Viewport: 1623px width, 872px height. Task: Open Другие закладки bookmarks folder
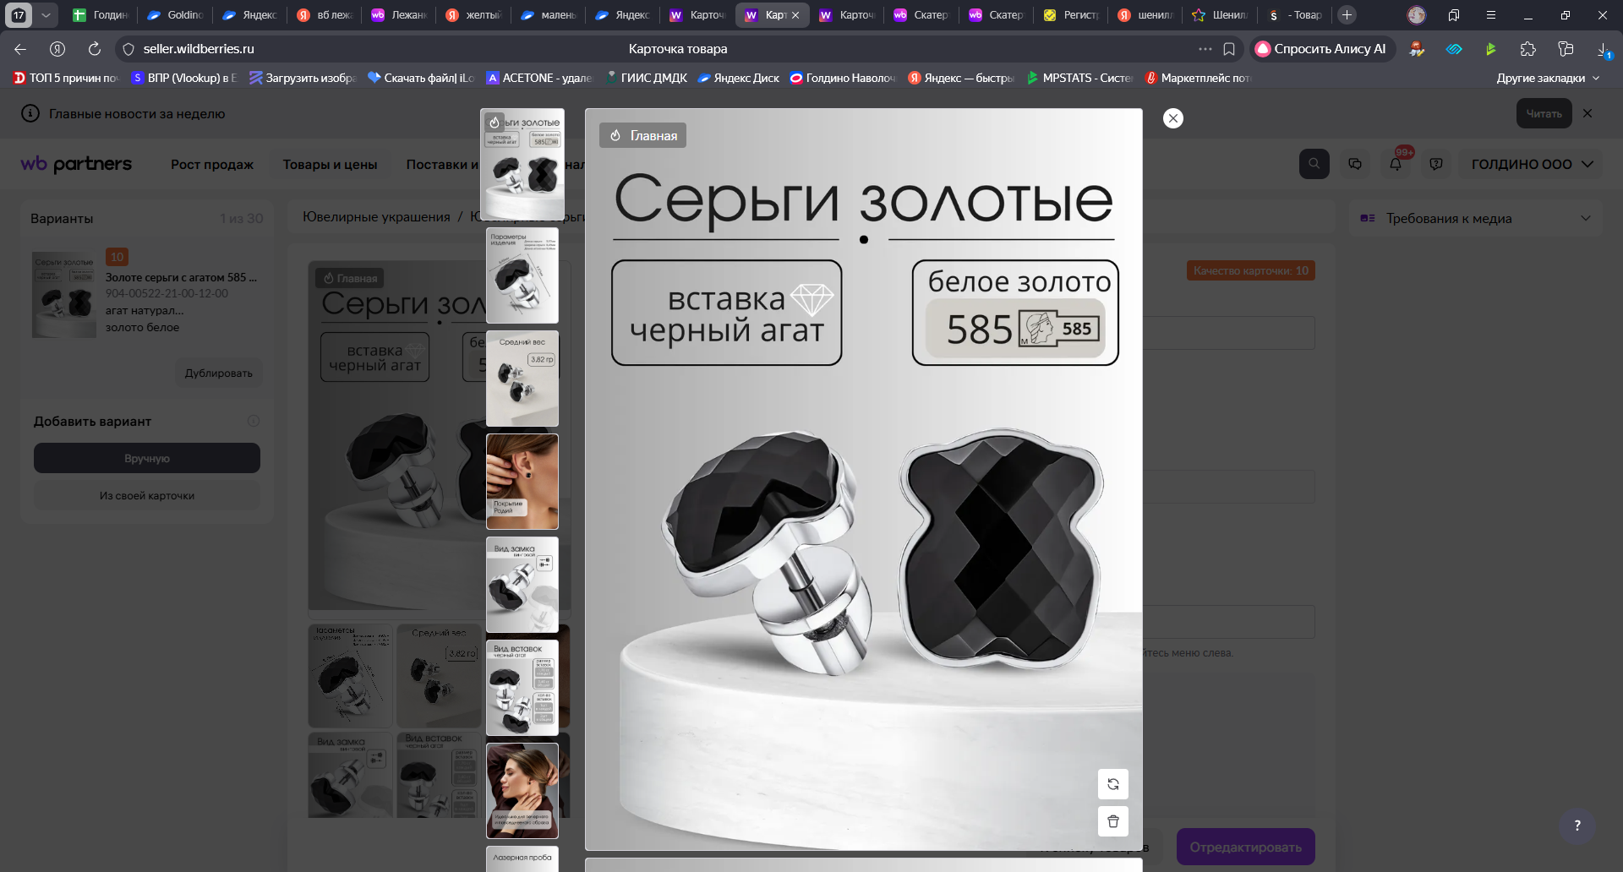point(1547,78)
